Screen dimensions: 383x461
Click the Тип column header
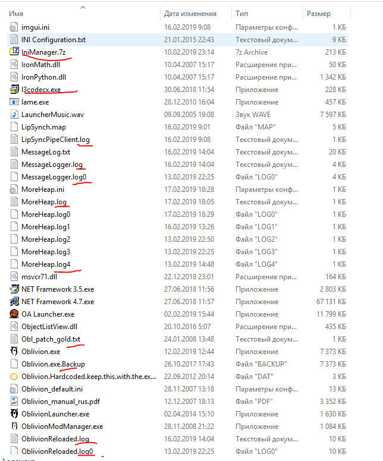[242, 12]
